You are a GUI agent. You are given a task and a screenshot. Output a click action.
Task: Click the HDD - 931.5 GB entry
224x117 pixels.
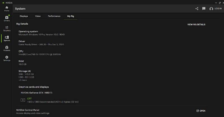26,77
